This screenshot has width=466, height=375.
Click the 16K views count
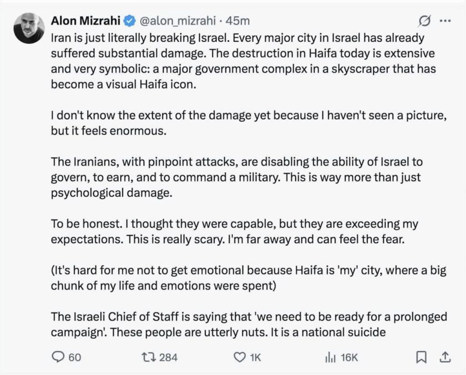click(x=349, y=357)
